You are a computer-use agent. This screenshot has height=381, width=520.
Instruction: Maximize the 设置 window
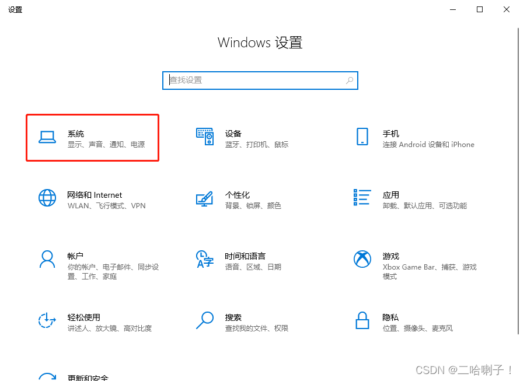coord(480,9)
